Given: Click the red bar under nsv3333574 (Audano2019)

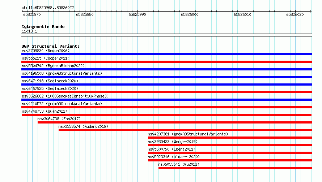Looking at the screenshot, I should click(185, 130).
